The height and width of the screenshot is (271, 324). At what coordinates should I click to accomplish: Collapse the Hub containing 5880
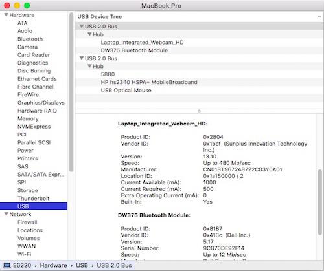[x=89, y=66]
